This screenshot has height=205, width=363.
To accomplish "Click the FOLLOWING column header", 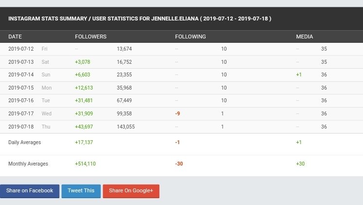I will 190,37.
